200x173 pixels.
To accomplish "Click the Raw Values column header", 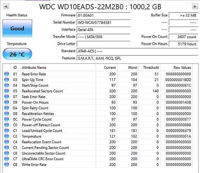I will pyautogui.click(x=177, y=68).
